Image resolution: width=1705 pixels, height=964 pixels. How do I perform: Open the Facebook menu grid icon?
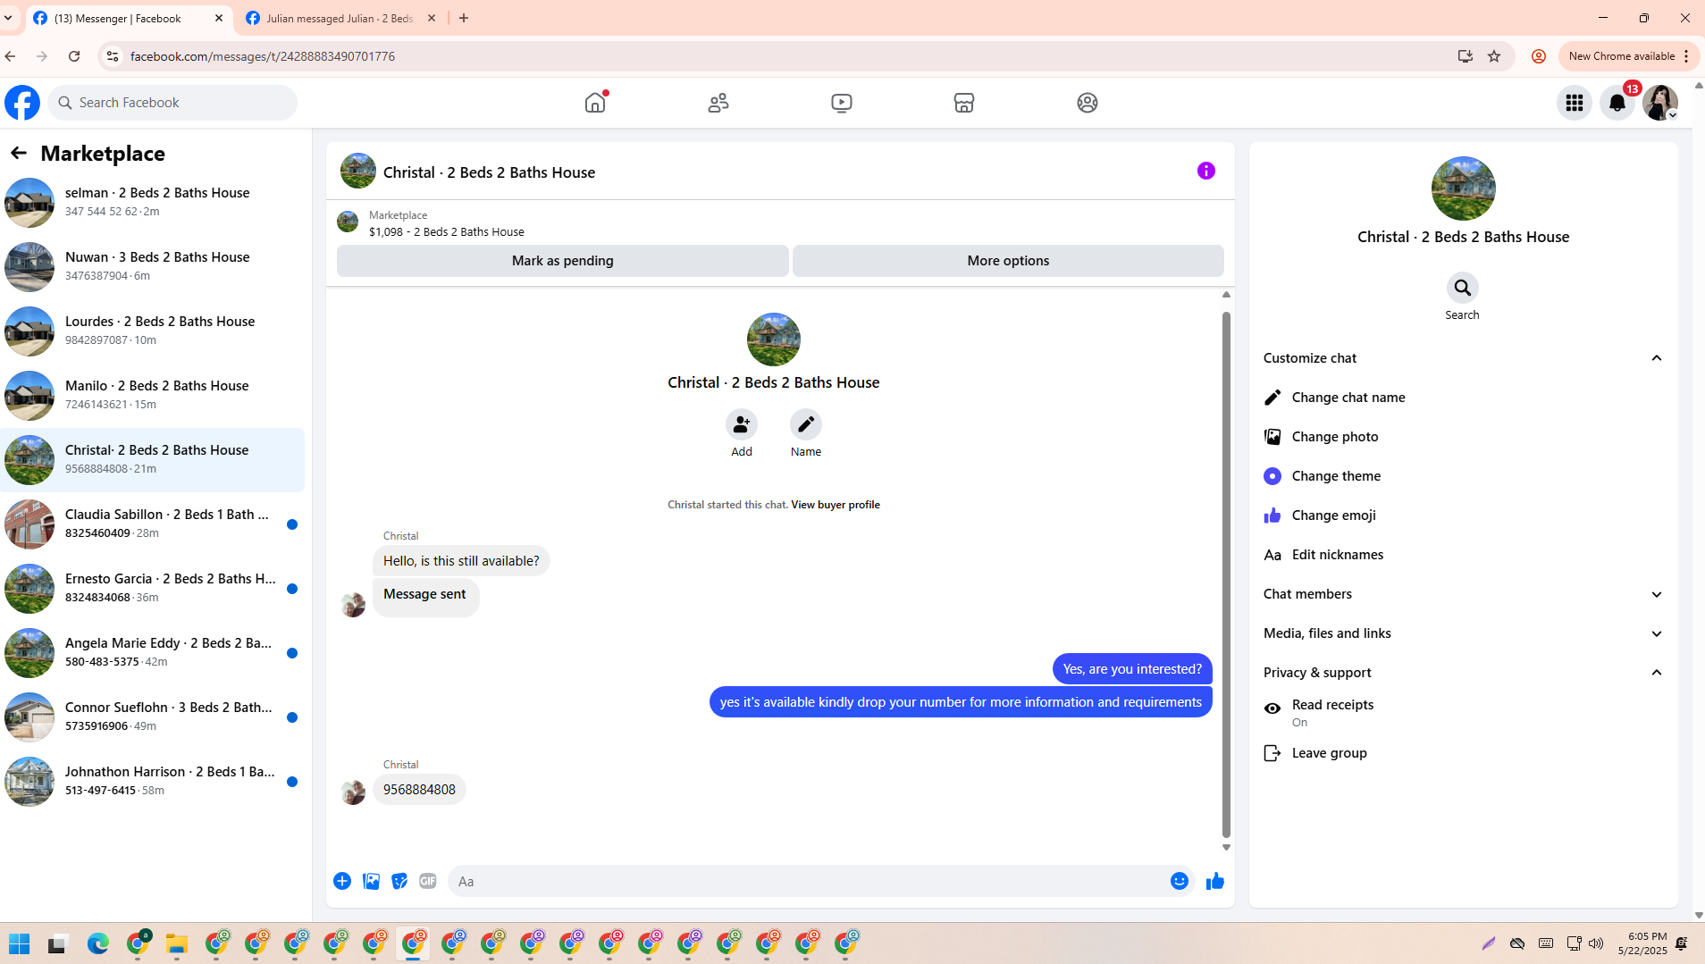1575,103
